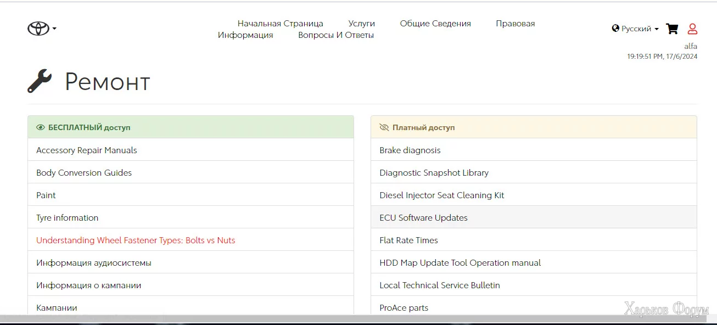Open the user account profile icon

click(692, 29)
